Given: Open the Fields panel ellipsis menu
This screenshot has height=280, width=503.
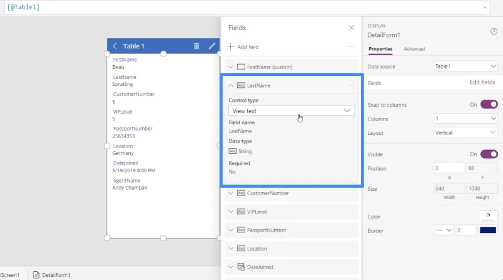Looking at the screenshot, I should tap(351, 47).
